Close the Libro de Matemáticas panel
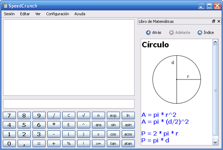Screen dimensions: 223x150 click(x=219, y=21)
